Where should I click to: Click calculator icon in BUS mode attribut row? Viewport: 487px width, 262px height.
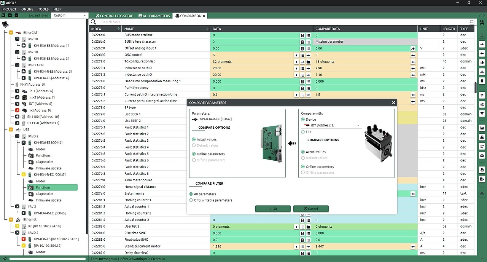click(302, 35)
